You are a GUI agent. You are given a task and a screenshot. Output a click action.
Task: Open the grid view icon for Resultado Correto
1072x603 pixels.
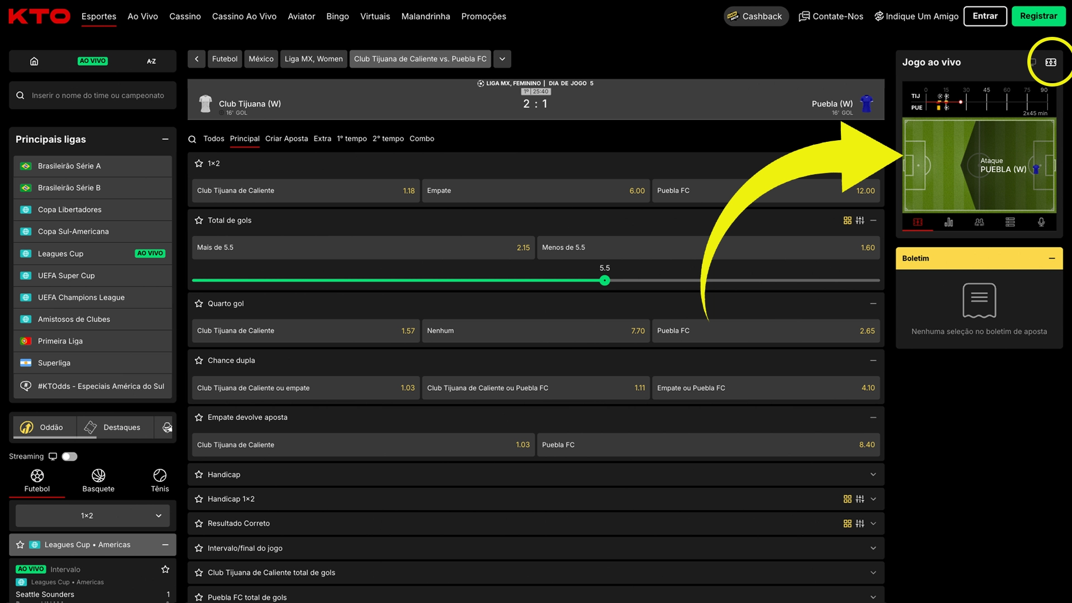coord(848,524)
